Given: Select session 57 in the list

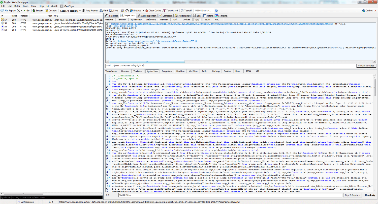Looking at the screenshot, I should (x=52, y=19).
